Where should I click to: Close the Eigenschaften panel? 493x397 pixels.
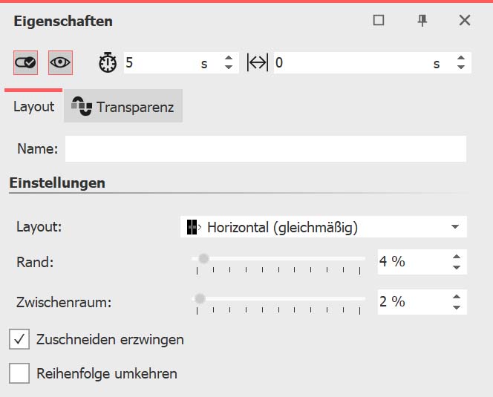465,21
